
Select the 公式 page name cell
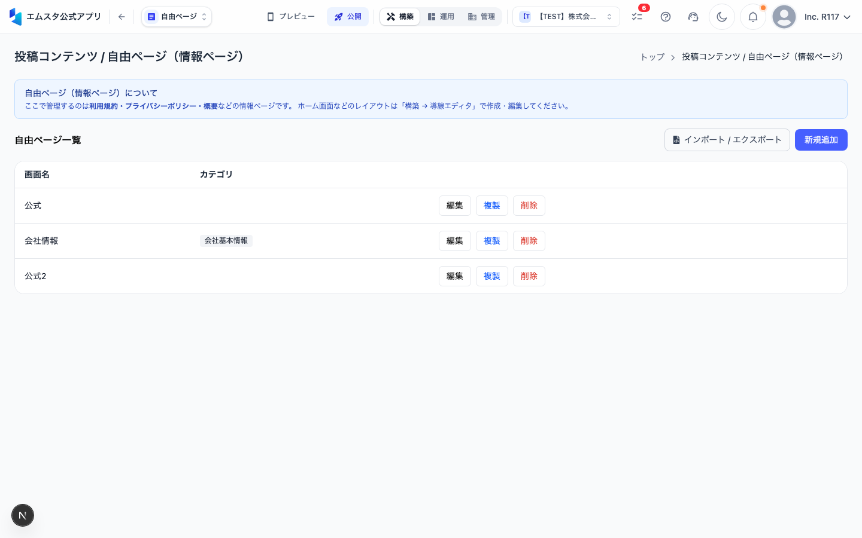33,206
